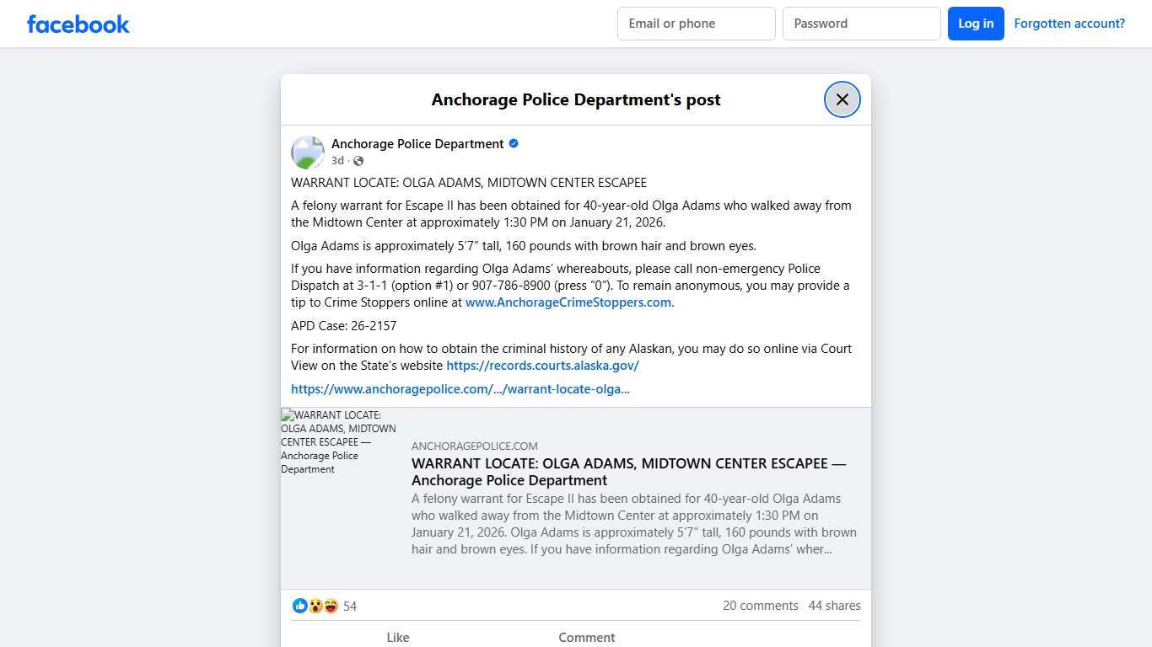Click the 3d post timestamp
Viewport: 1152px width, 647px height.
337,161
